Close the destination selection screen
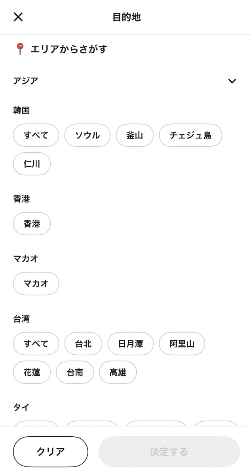The height and width of the screenshot is (476, 251). point(18,17)
